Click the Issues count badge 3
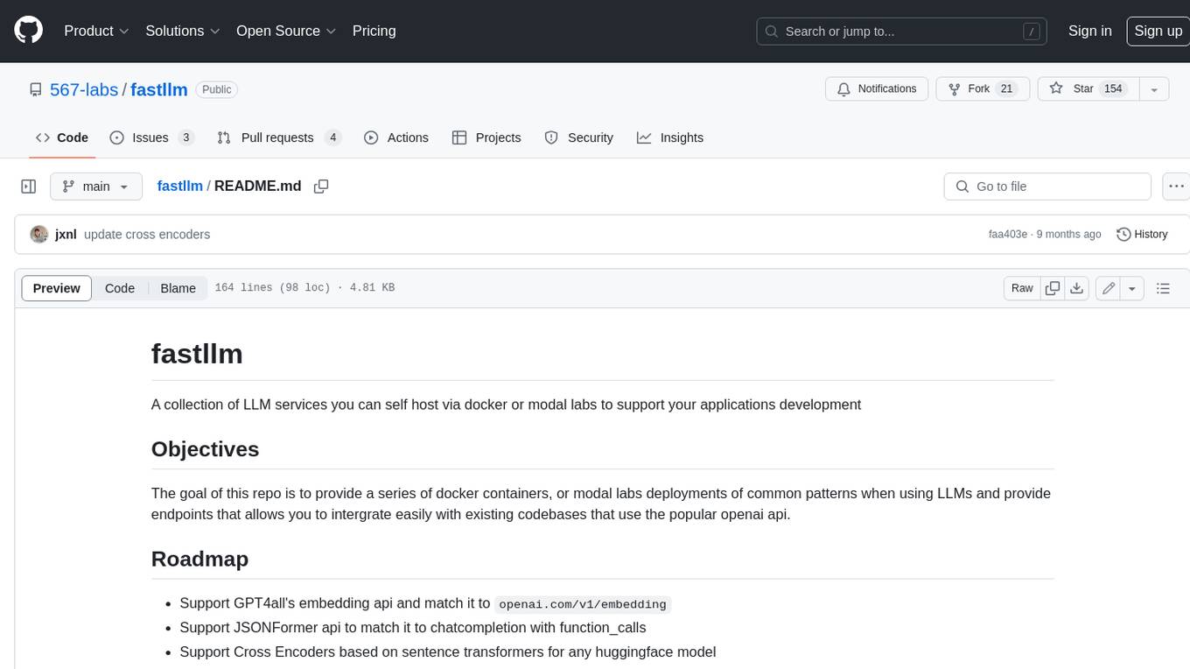1190x669 pixels. point(185,137)
